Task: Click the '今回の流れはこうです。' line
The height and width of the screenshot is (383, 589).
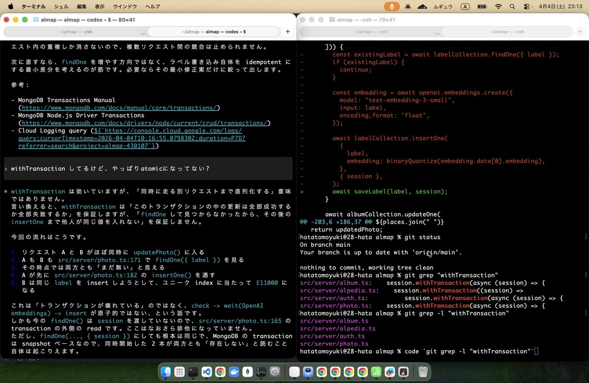Action: click(49, 237)
